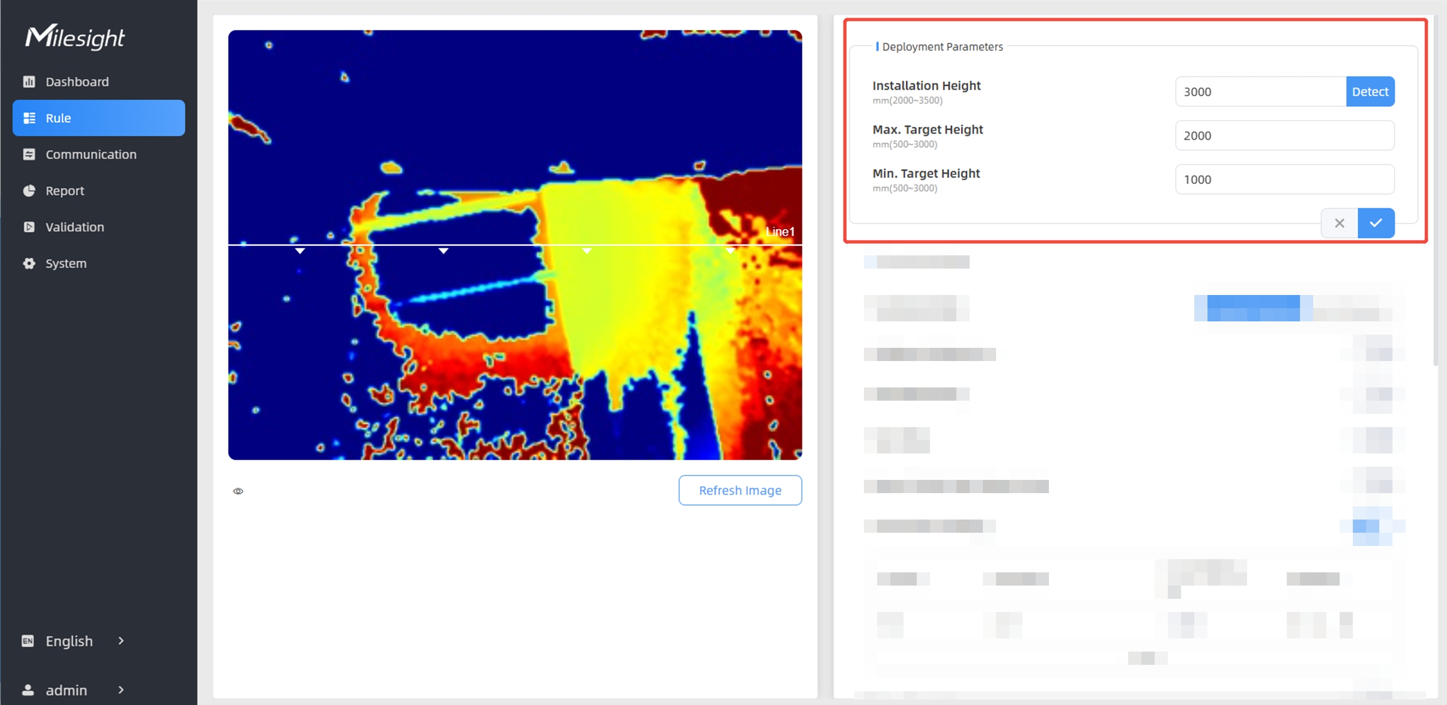
Task: Toggle the eye visibility icon below image
Action: point(238,491)
